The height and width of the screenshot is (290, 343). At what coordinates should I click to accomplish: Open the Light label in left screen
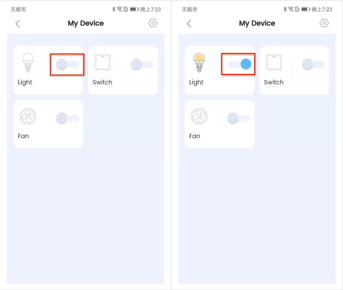(25, 82)
